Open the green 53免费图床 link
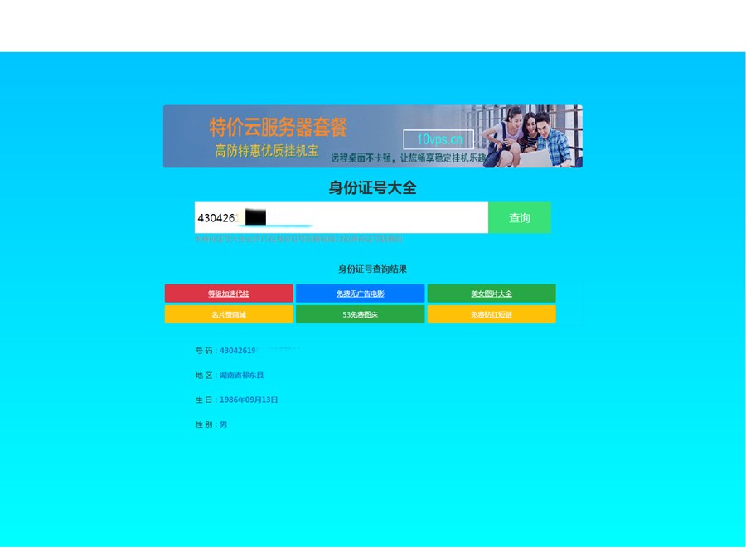The height and width of the screenshot is (548, 746). tap(360, 314)
